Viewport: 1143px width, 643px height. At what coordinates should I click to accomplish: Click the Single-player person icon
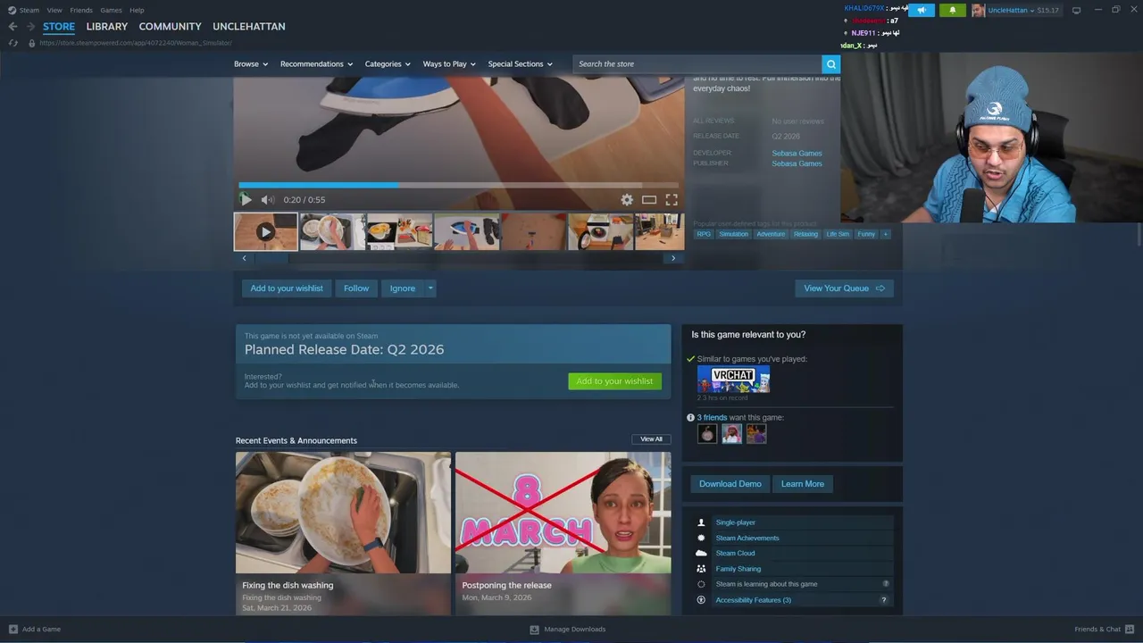pos(701,522)
